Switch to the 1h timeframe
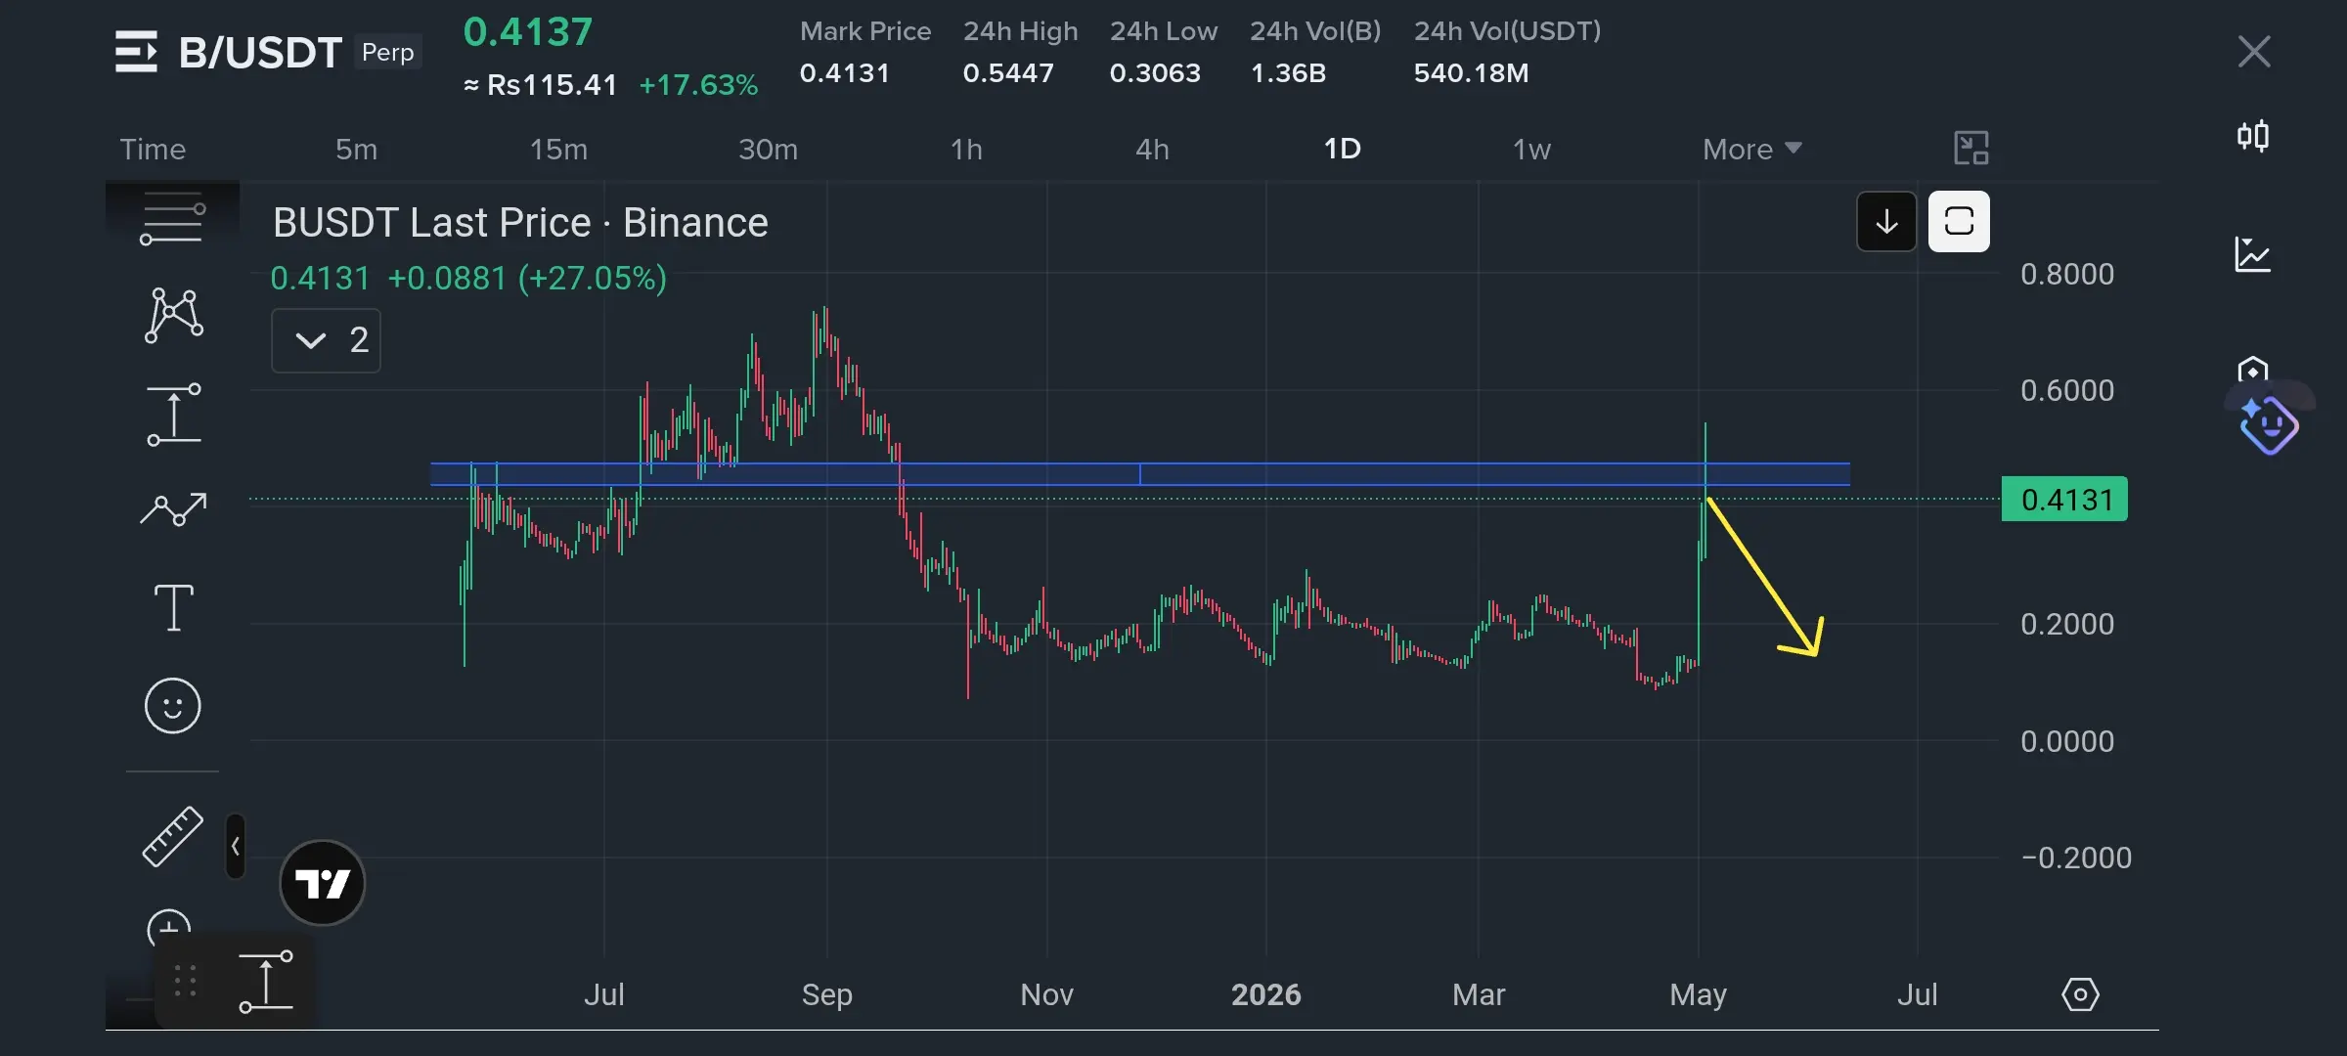 (x=966, y=149)
